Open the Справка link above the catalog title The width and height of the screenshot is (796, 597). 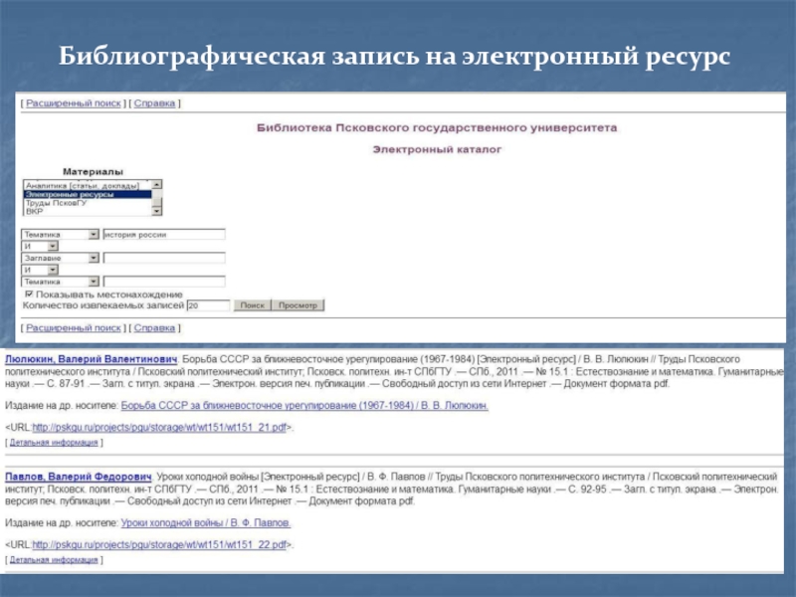pyautogui.click(x=154, y=103)
